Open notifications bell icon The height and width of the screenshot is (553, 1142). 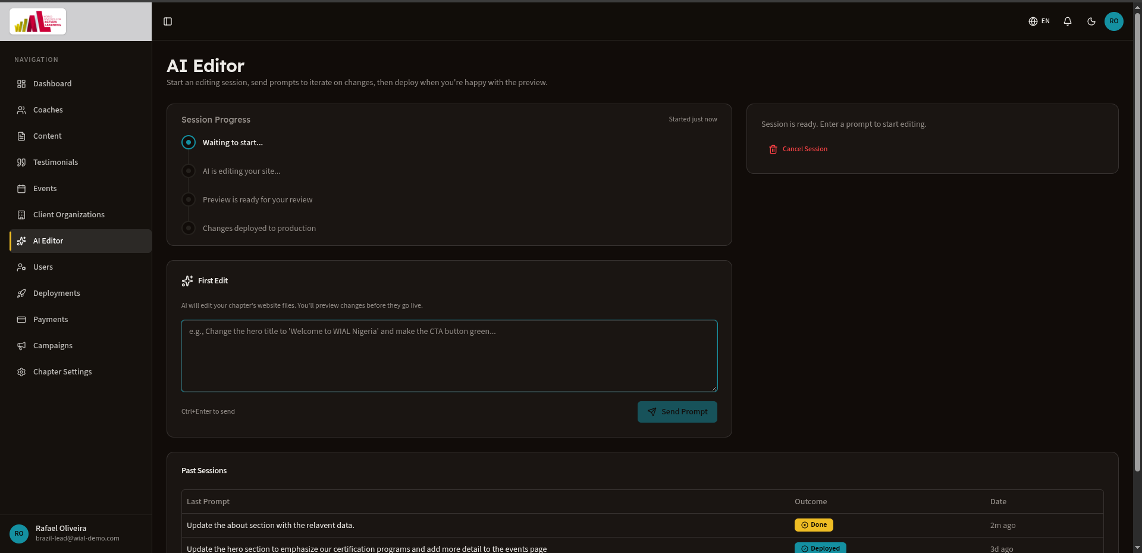[x=1068, y=21]
